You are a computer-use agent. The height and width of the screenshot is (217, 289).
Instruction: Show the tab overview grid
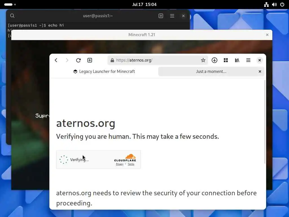point(226,60)
